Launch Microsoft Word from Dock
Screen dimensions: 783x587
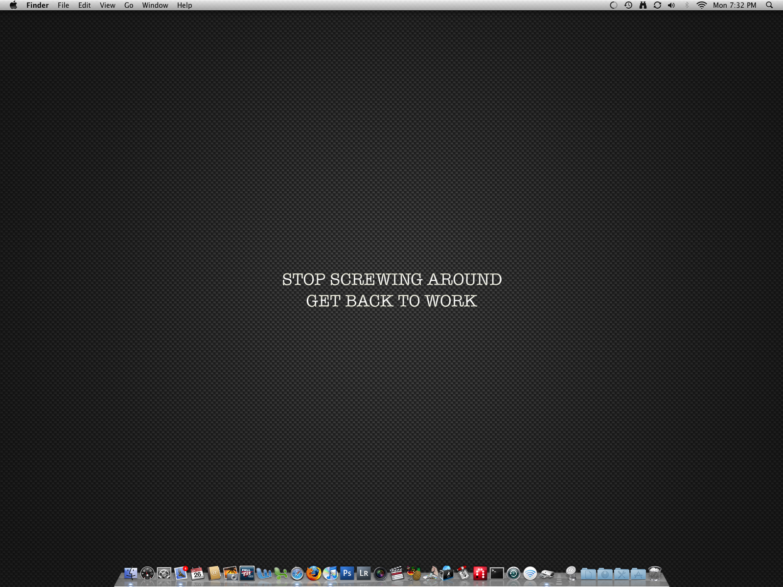264,573
